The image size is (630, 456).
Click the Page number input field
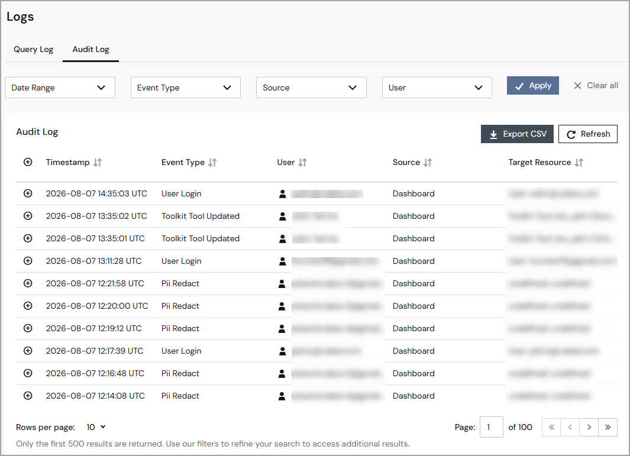pos(492,427)
